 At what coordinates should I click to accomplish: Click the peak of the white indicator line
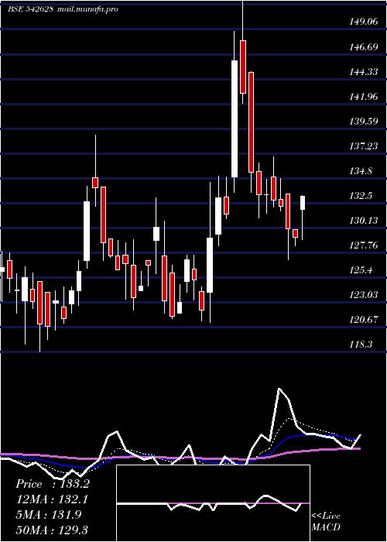pyautogui.click(x=279, y=389)
